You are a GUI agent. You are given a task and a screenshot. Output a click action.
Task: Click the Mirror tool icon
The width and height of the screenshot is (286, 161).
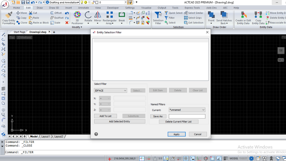[x=97, y=15]
